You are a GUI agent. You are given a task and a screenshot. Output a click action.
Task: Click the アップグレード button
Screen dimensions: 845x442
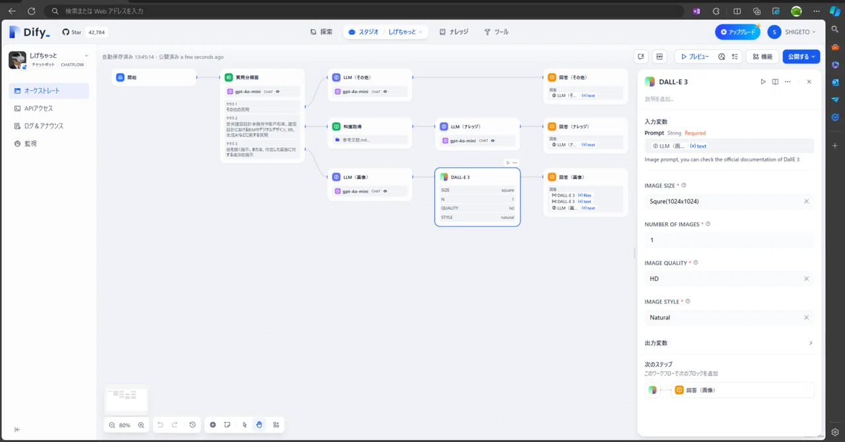[737, 32]
